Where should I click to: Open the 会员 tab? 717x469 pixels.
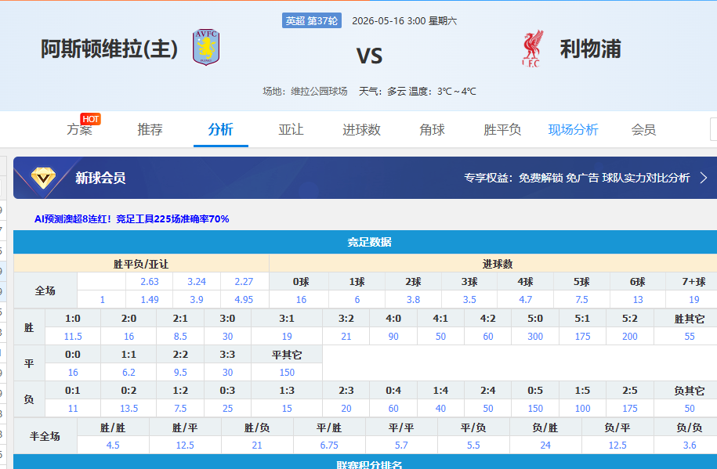pyautogui.click(x=643, y=130)
